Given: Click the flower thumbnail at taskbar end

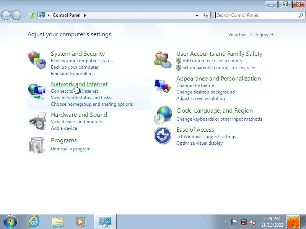Looking at the screenshot, I should [x=293, y=222].
